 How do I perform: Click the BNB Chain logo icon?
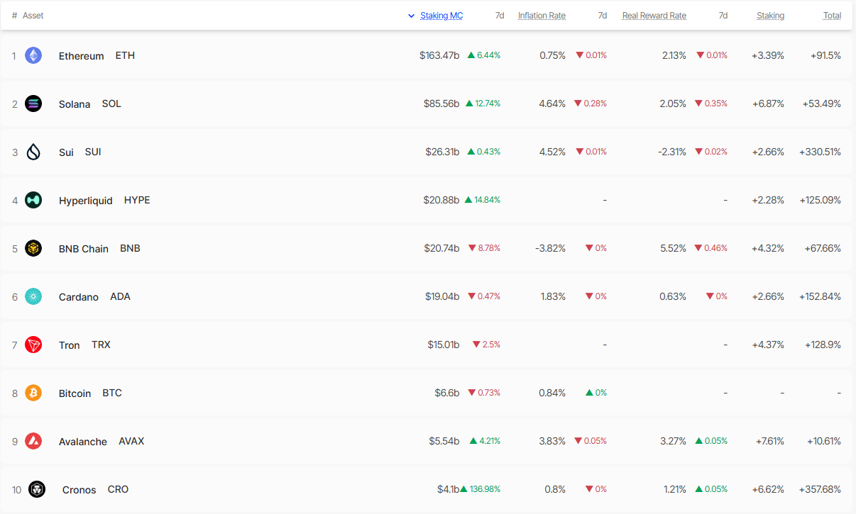pos(33,248)
